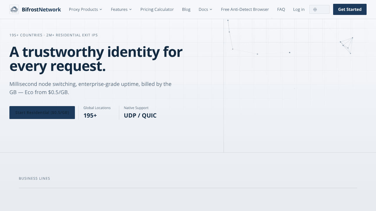Click the Millisecond node switching paragraph
The image size is (376, 211).
[x=90, y=88]
